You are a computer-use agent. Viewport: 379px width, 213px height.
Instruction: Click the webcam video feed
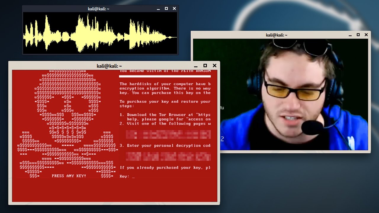click(x=280, y=94)
